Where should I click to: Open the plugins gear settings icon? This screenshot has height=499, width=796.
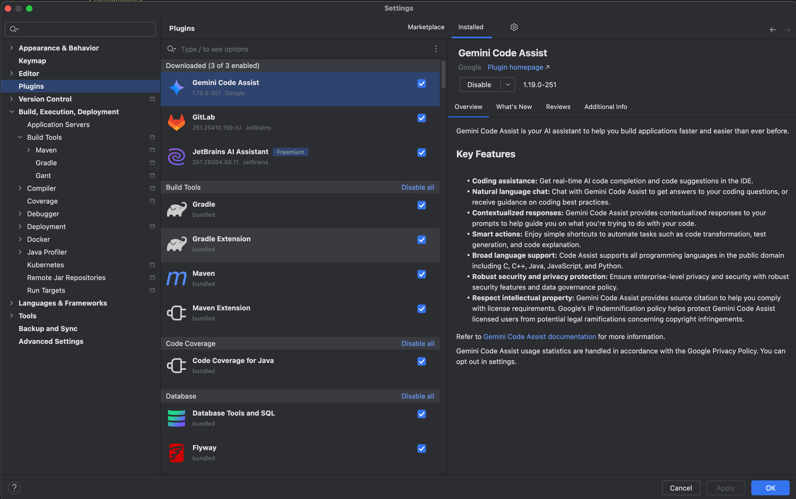point(514,27)
